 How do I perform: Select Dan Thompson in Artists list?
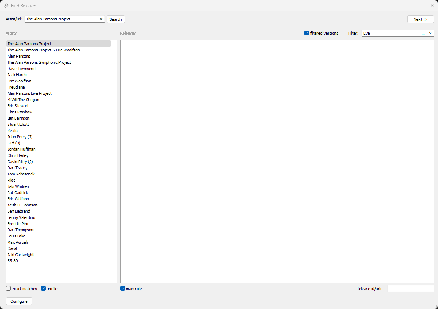pyautogui.click(x=58, y=230)
